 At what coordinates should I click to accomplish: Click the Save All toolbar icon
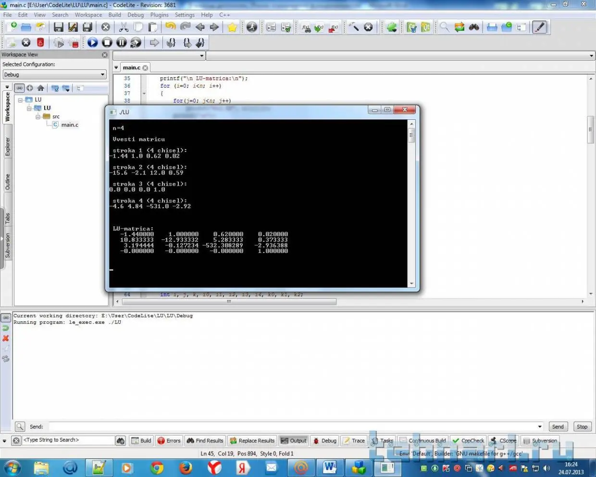87,27
